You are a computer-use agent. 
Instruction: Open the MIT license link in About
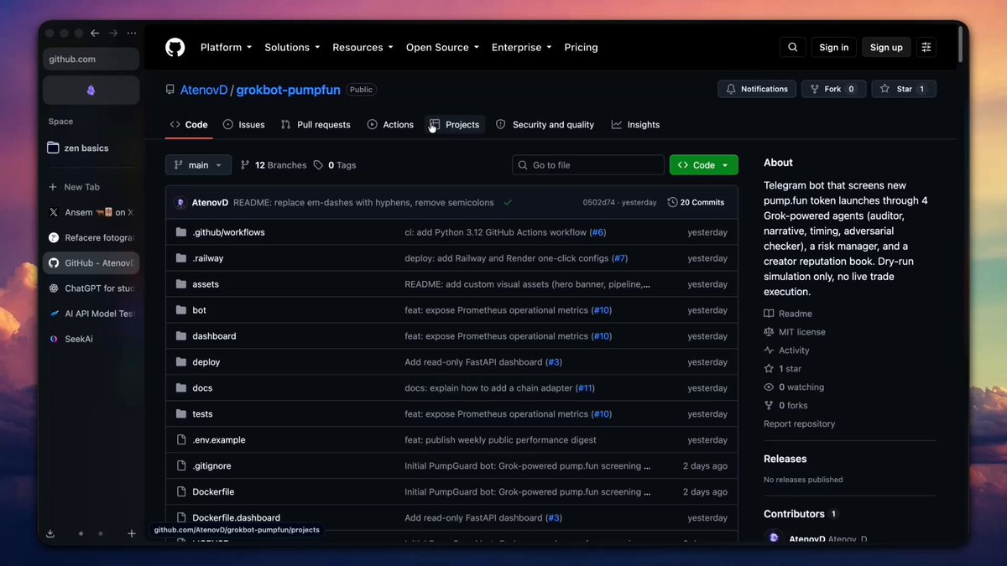tap(795, 332)
